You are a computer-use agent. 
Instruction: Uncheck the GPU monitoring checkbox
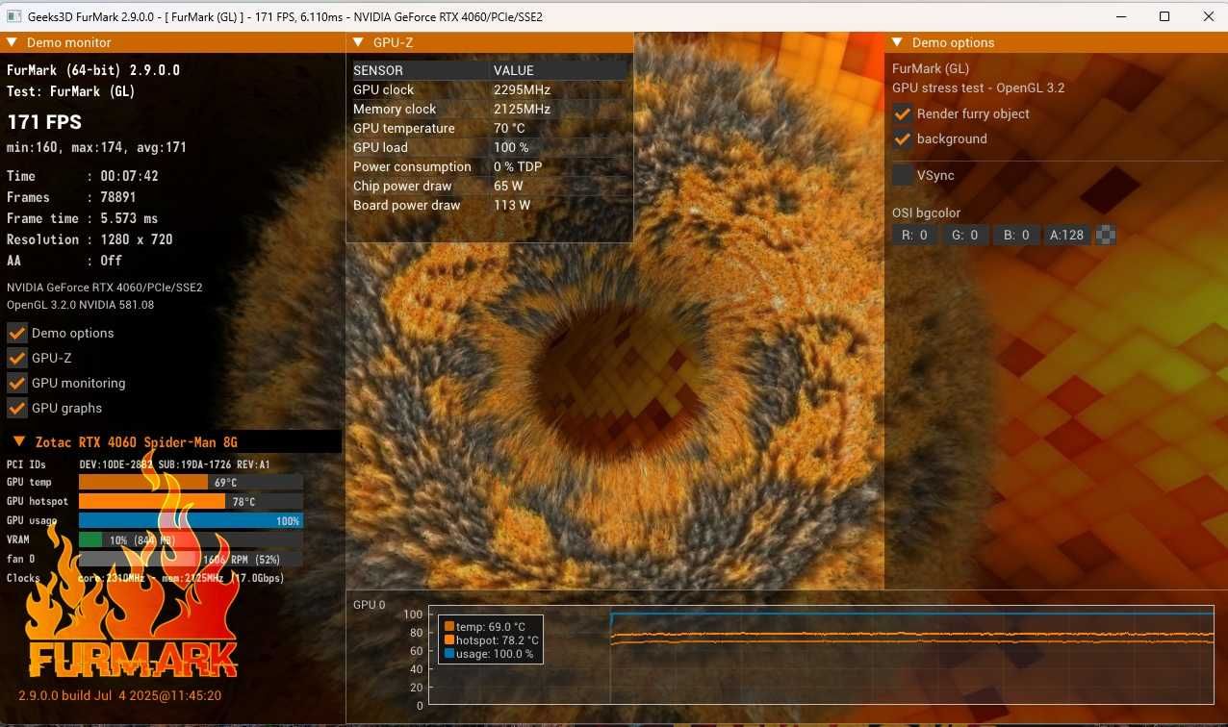[x=17, y=383]
